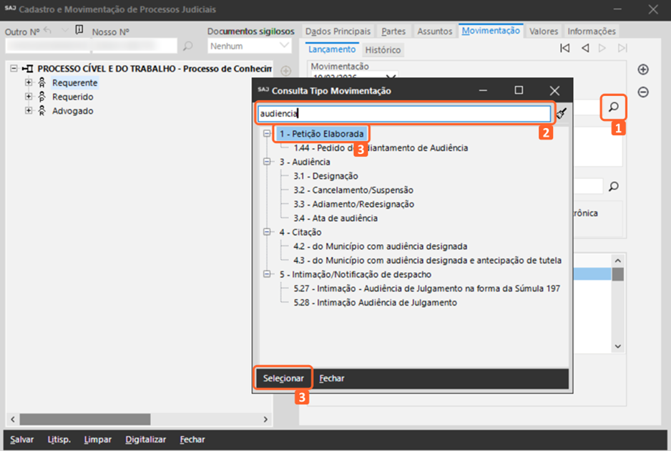The height and width of the screenshot is (451, 671).
Task: Expand the Advogado party node
Action: [29, 111]
